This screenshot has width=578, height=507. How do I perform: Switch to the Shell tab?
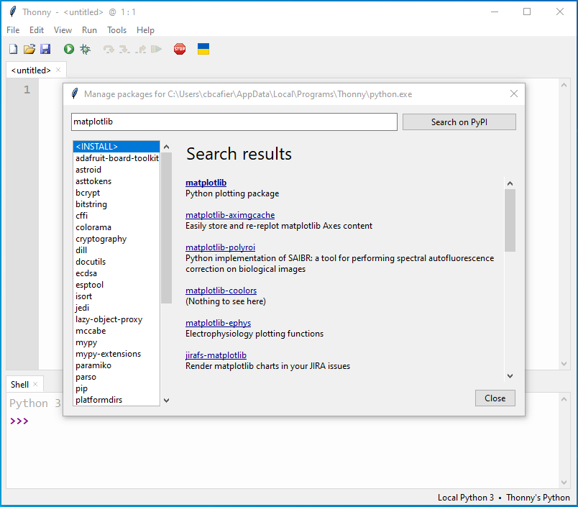(19, 384)
